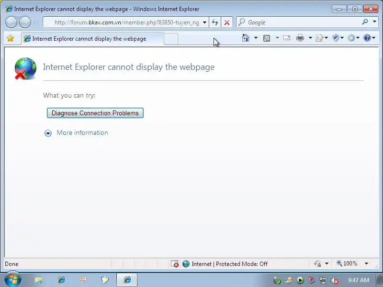Click the Show desktop button
This screenshot has width=383, height=287.
[379, 280]
